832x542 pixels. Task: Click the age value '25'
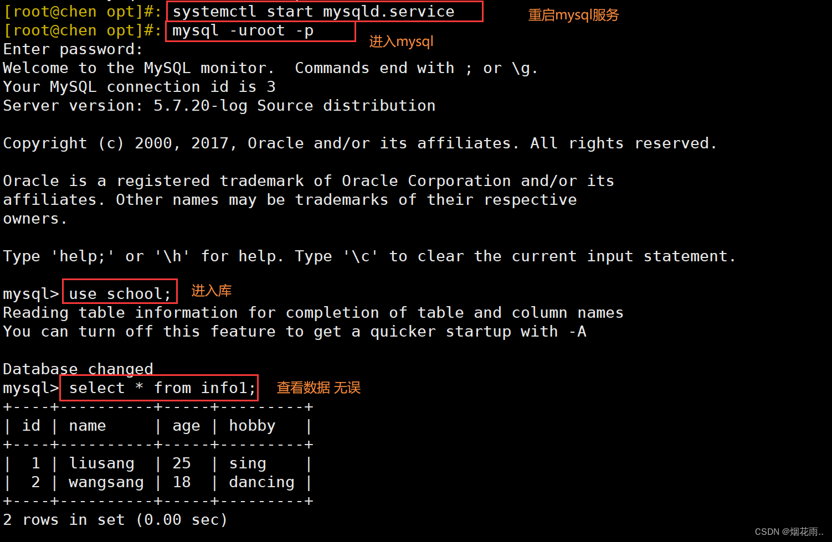(x=182, y=463)
